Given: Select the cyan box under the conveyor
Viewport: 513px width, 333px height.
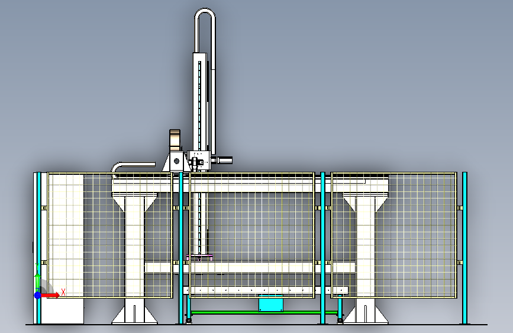Looking at the screenshot, I should [271, 303].
